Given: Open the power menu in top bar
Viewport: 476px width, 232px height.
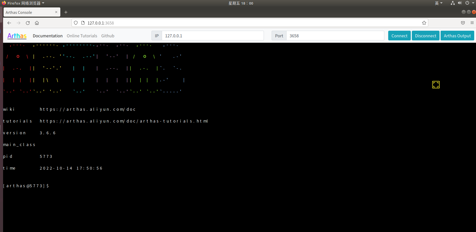Looking at the screenshot, I should click(x=467, y=3).
